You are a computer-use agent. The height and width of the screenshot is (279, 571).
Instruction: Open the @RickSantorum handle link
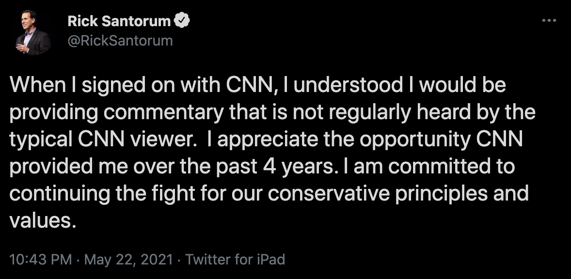pyautogui.click(x=120, y=40)
